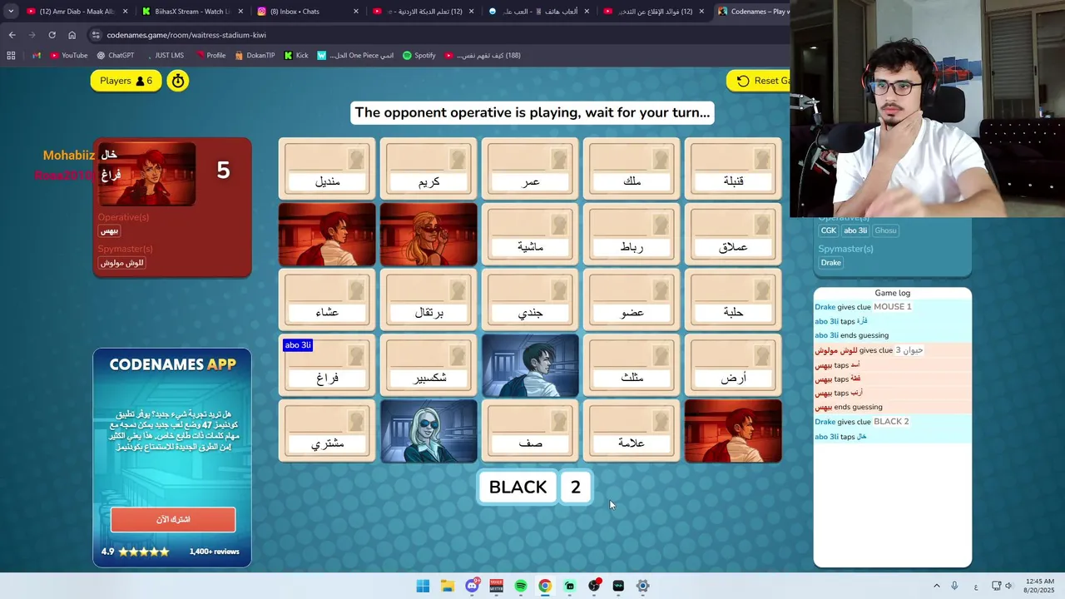Tap the word card عمر

tap(530, 169)
